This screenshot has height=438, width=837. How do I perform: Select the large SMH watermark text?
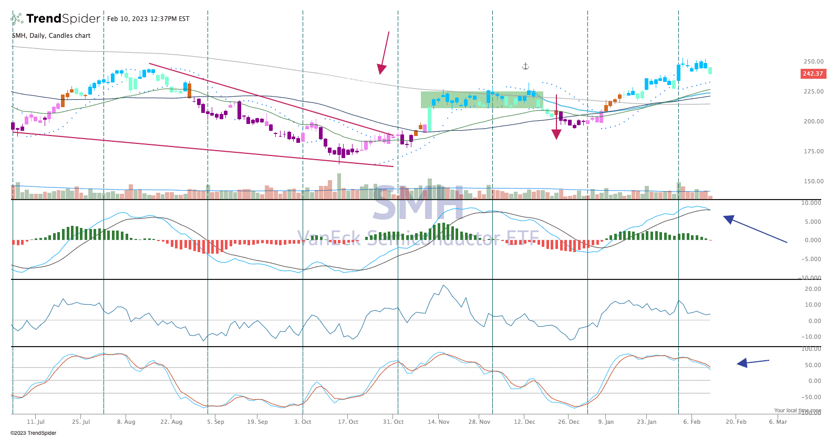(418, 204)
